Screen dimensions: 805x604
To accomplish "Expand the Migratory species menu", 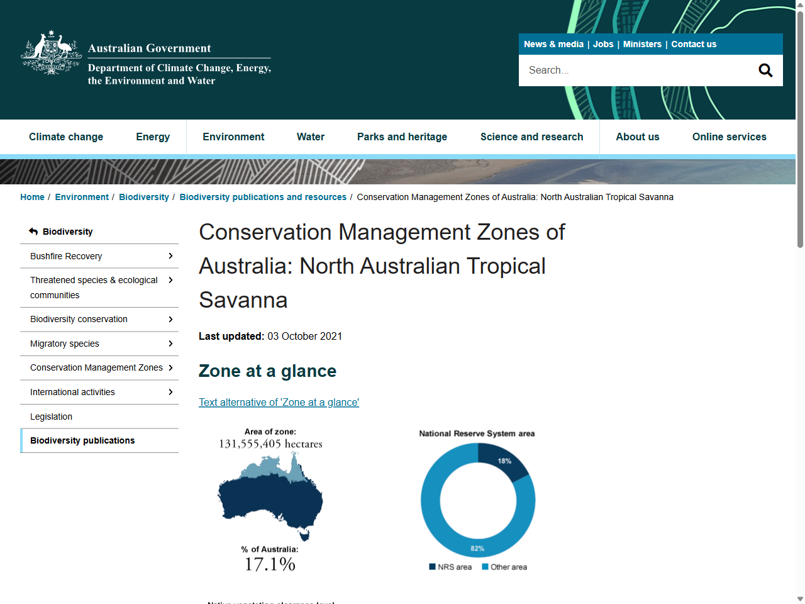I will 170,344.
